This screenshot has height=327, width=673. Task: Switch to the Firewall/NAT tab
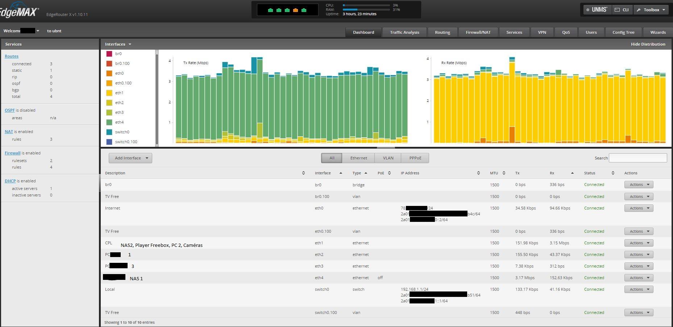(x=478, y=32)
